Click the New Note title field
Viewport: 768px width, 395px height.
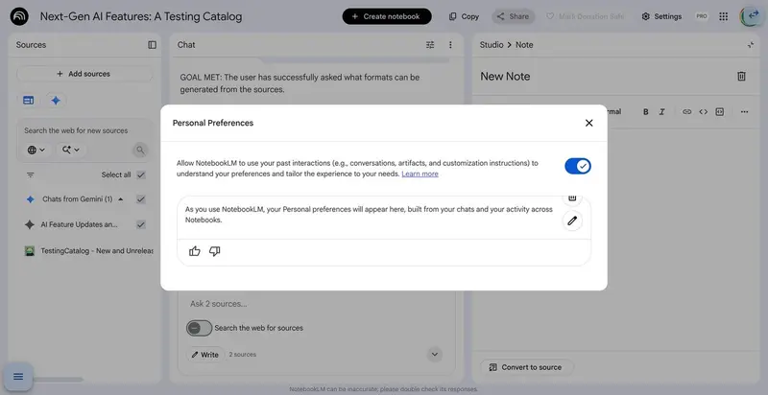(505, 77)
